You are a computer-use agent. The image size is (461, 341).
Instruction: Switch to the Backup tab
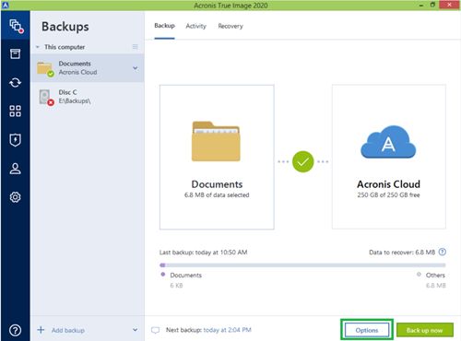tap(164, 26)
